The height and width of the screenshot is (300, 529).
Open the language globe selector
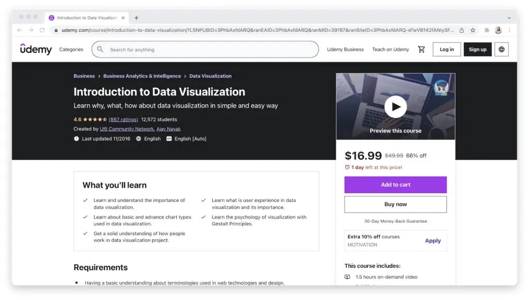click(x=501, y=49)
